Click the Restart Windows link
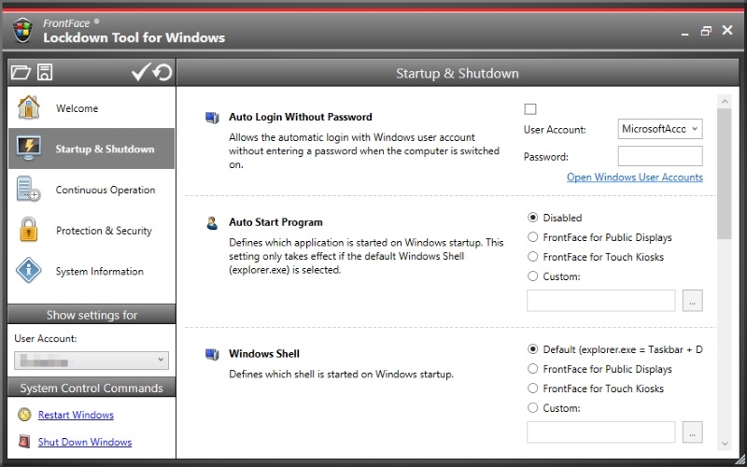 tap(76, 415)
